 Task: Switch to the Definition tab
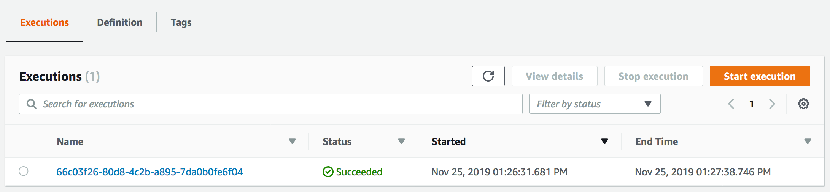pyautogui.click(x=119, y=22)
